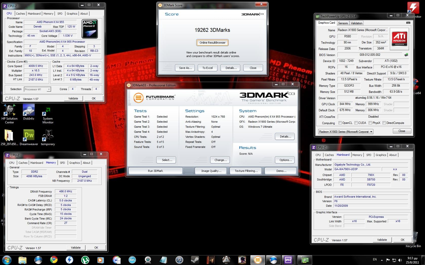Click Details... in 3DMark03 System section

(285, 137)
